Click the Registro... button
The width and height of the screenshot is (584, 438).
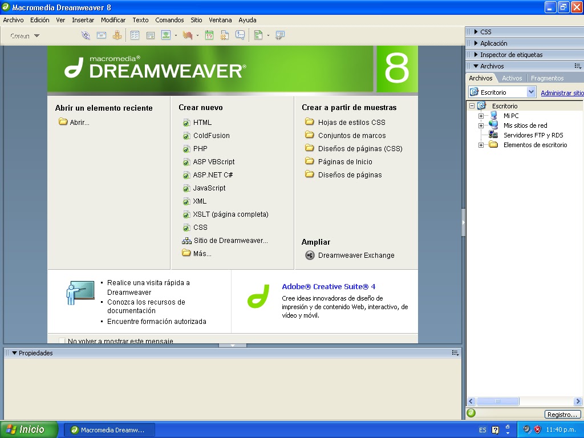click(x=562, y=415)
